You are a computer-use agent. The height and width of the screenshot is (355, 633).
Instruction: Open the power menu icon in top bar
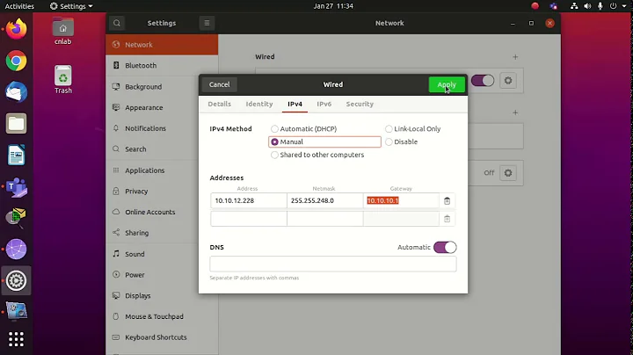pos(614,6)
